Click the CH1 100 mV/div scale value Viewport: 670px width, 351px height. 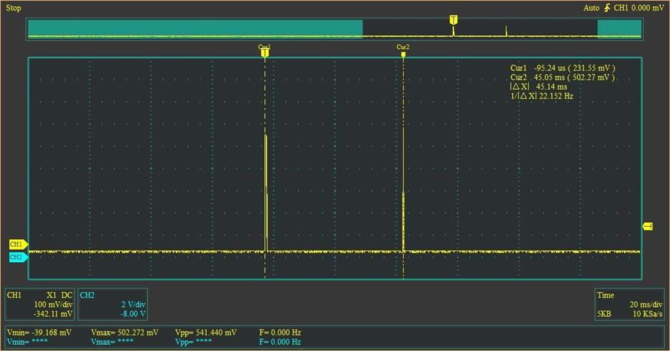[x=53, y=305]
